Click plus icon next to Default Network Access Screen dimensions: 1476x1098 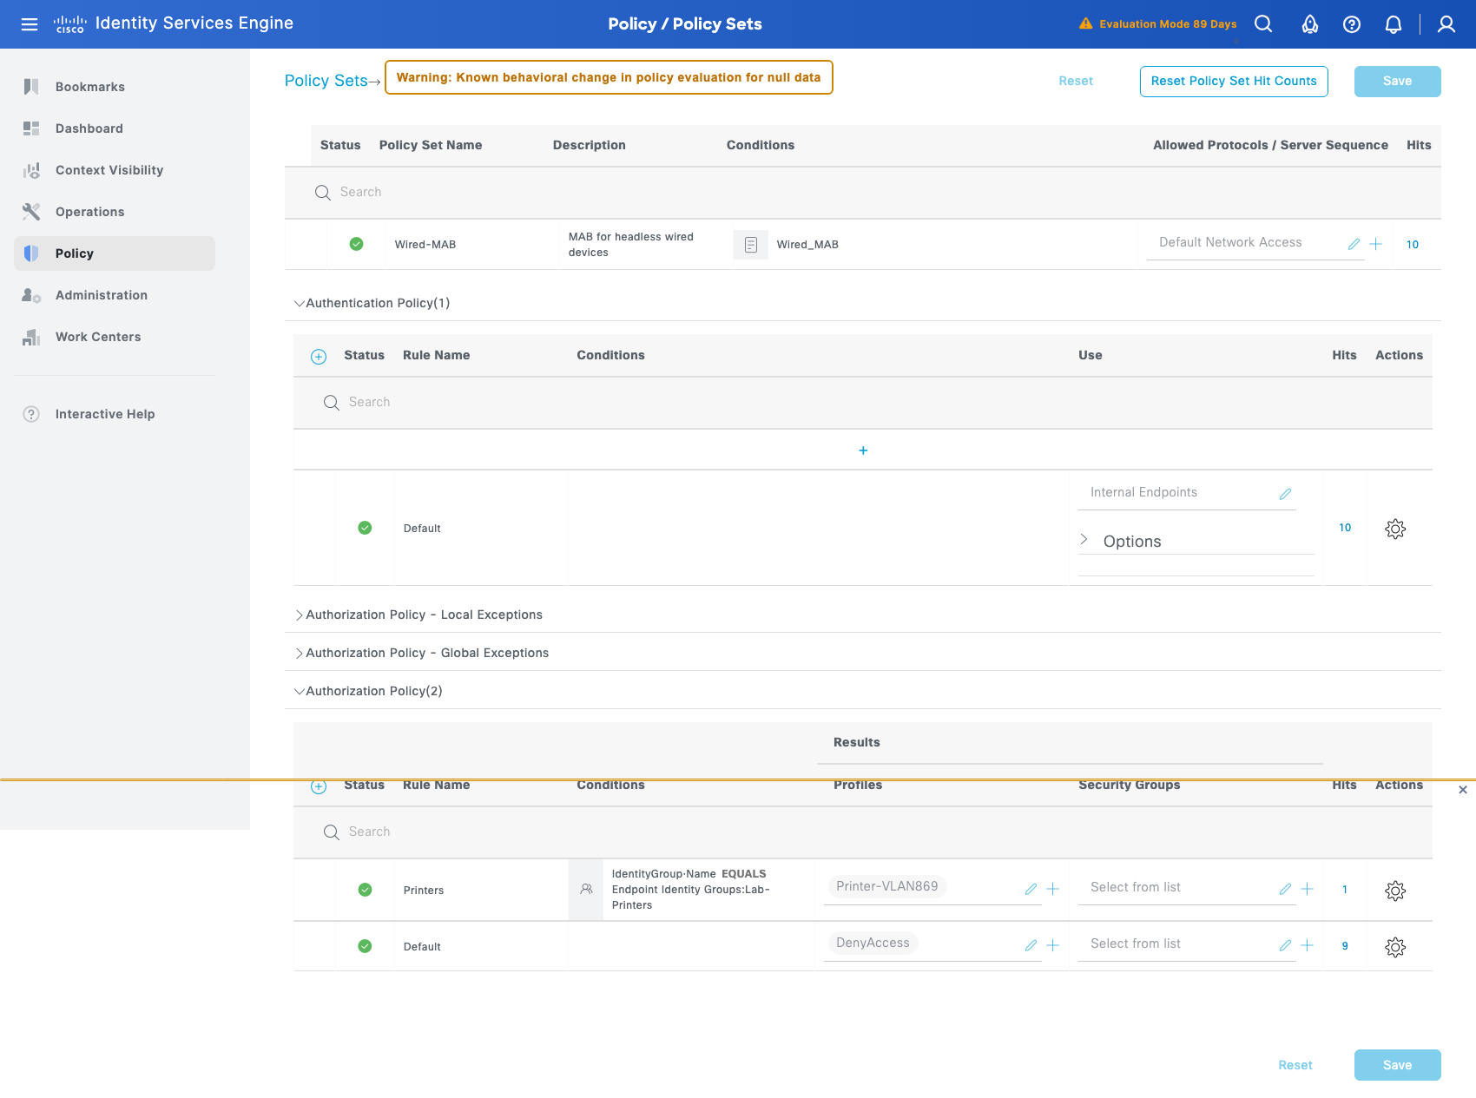pos(1375,245)
